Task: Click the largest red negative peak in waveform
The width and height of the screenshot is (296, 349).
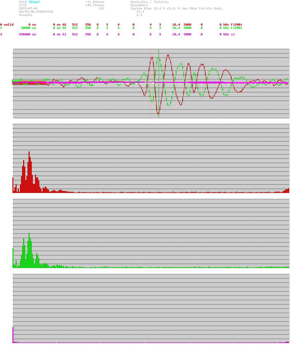Action: [x=158, y=114]
